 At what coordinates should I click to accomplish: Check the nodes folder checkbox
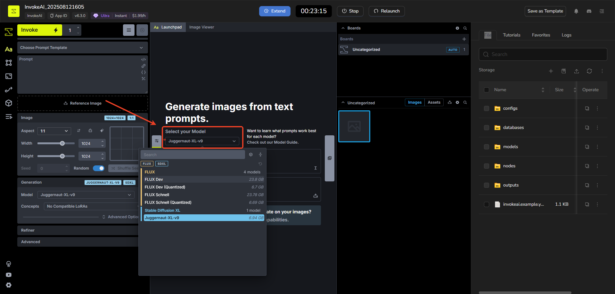[487, 166]
